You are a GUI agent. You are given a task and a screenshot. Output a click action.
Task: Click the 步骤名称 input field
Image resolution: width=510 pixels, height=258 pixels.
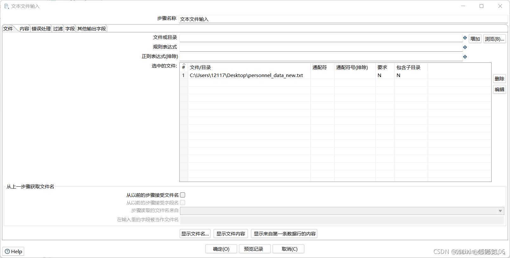coord(343,19)
